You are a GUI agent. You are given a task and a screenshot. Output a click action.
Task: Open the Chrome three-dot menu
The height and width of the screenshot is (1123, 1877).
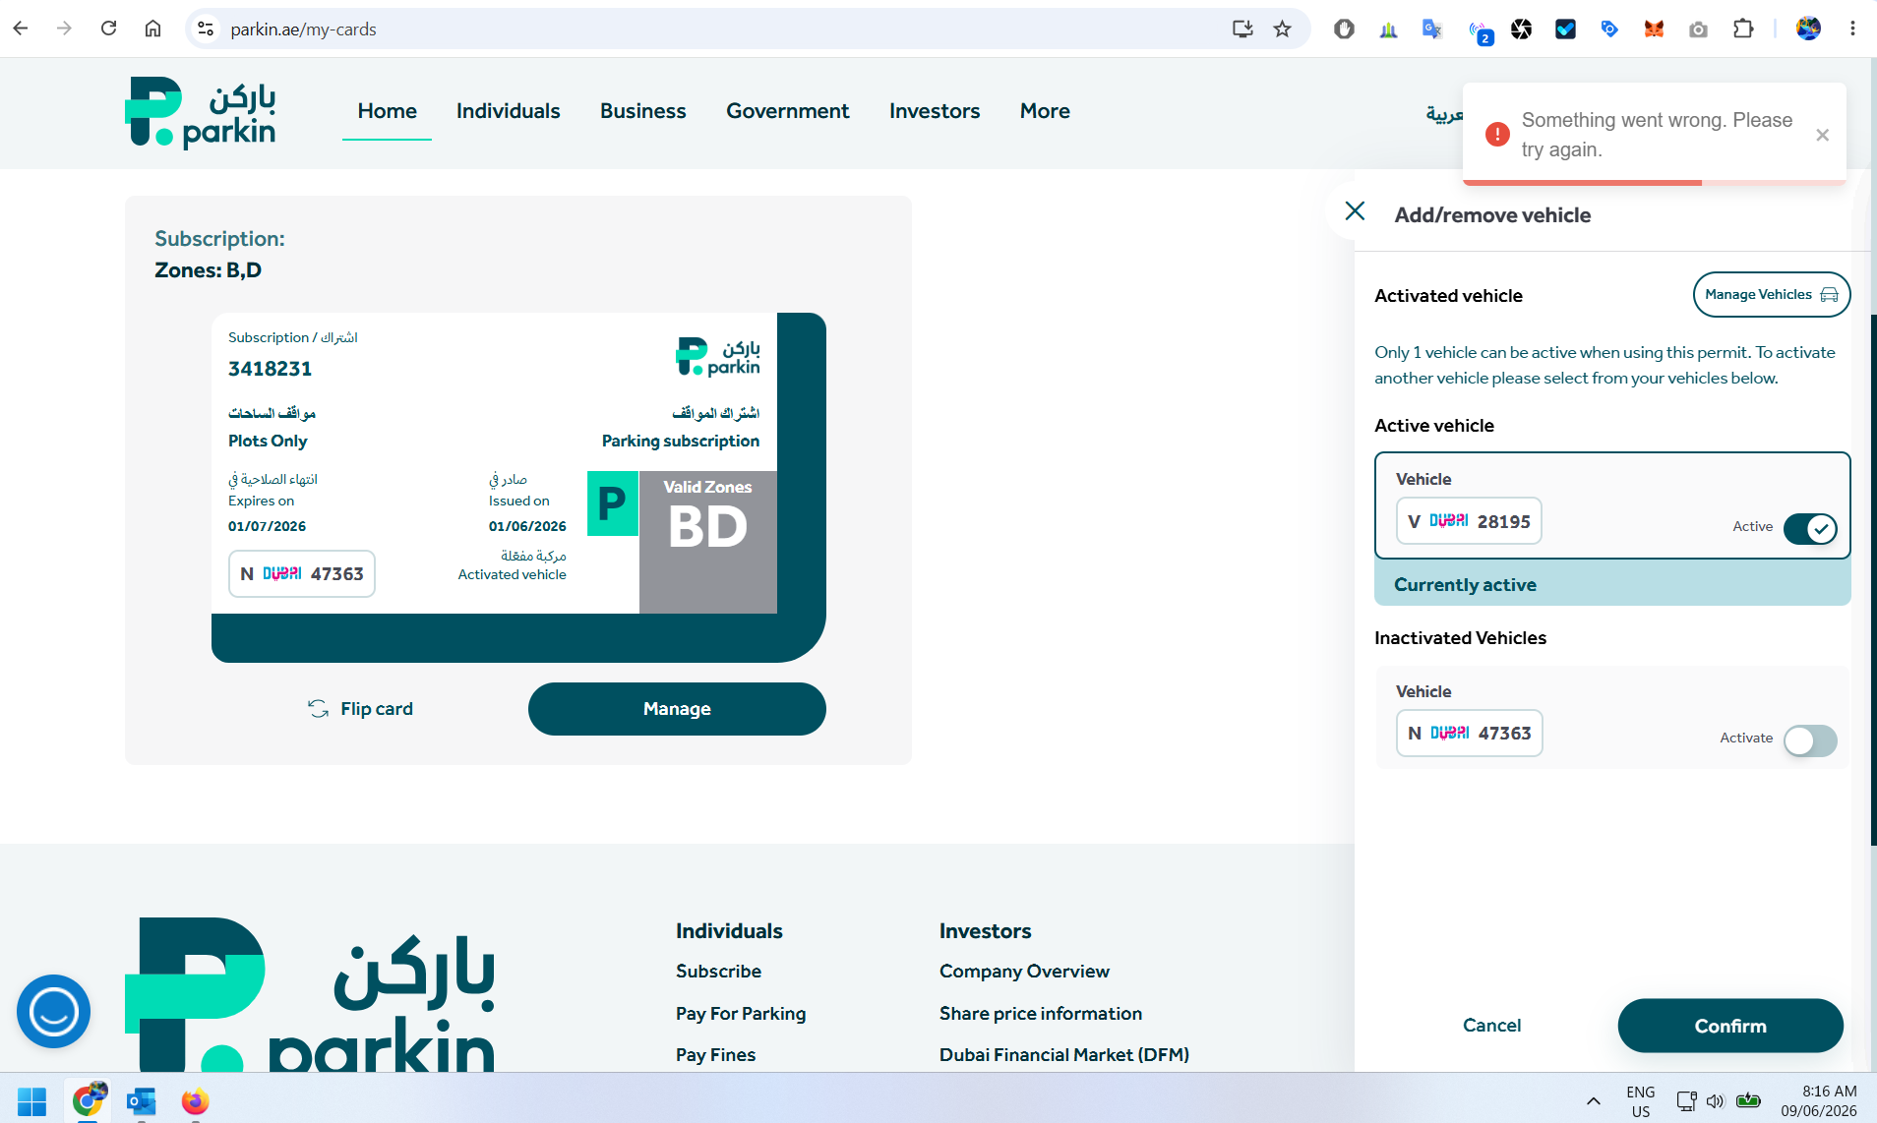(x=1852, y=29)
